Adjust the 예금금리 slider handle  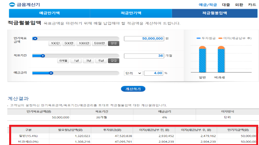point(51,73)
